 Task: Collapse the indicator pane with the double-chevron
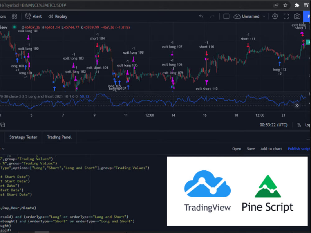[297, 106]
